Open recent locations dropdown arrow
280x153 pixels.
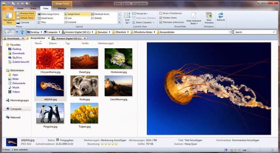[17, 32]
